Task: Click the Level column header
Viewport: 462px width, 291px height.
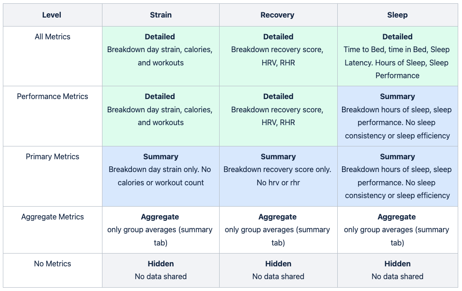Action: [x=52, y=15]
